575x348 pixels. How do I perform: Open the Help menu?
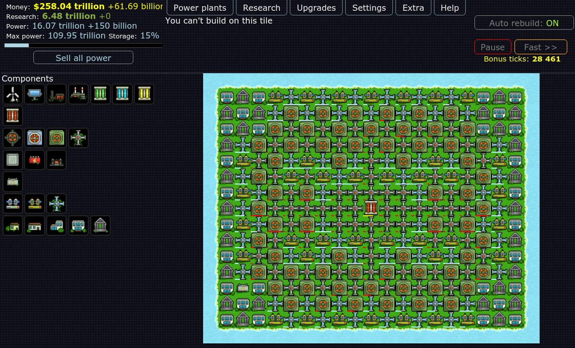pos(449,8)
